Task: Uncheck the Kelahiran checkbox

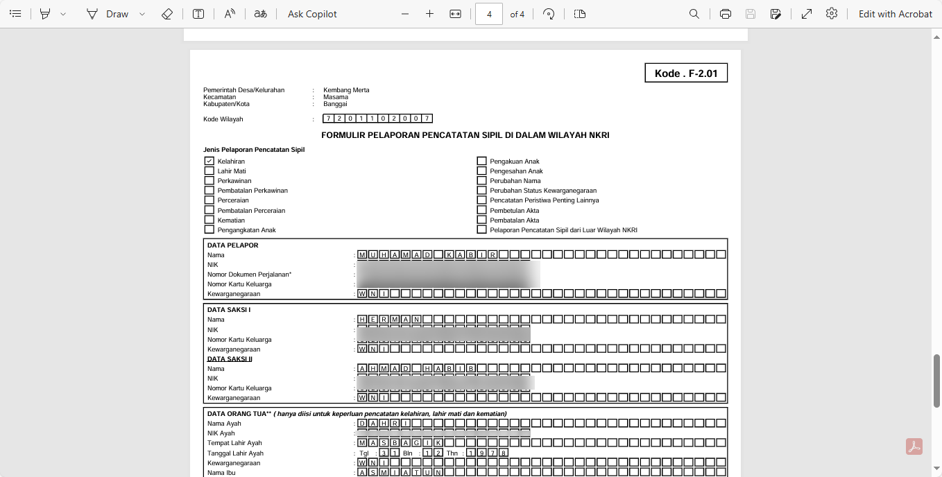Action: pyautogui.click(x=209, y=161)
